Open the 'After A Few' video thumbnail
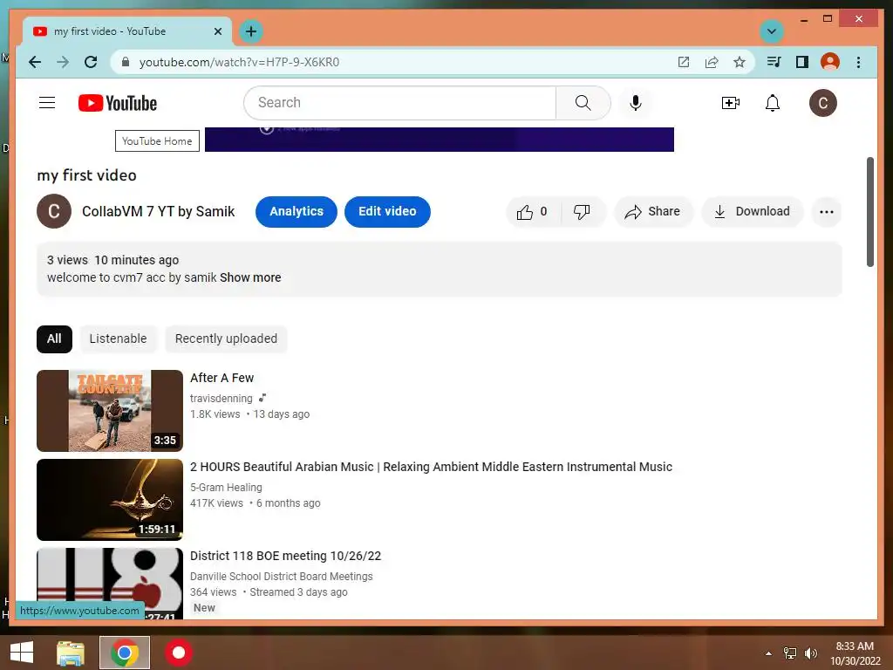This screenshot has height=670, width=893. tap(110, 411)
